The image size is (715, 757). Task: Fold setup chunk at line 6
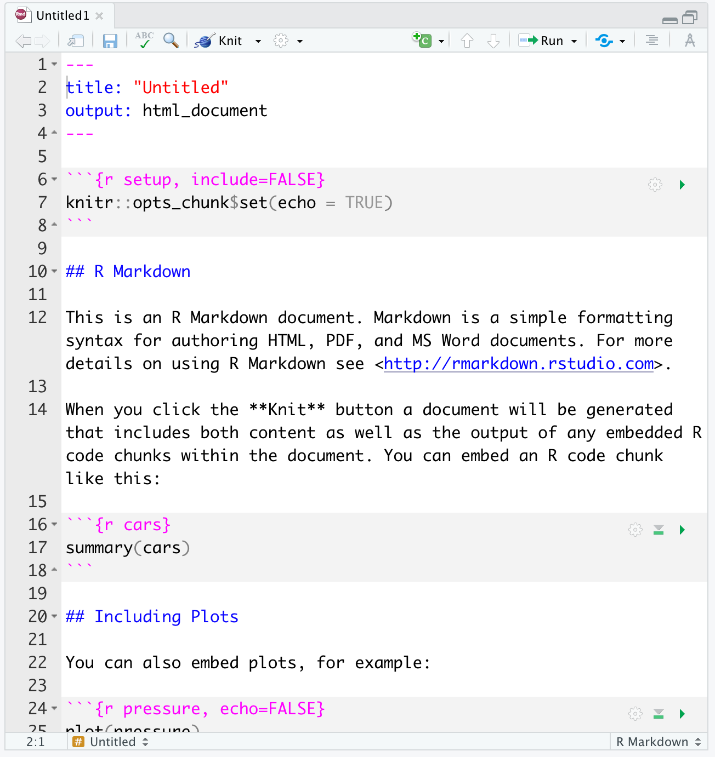(54, 180)
